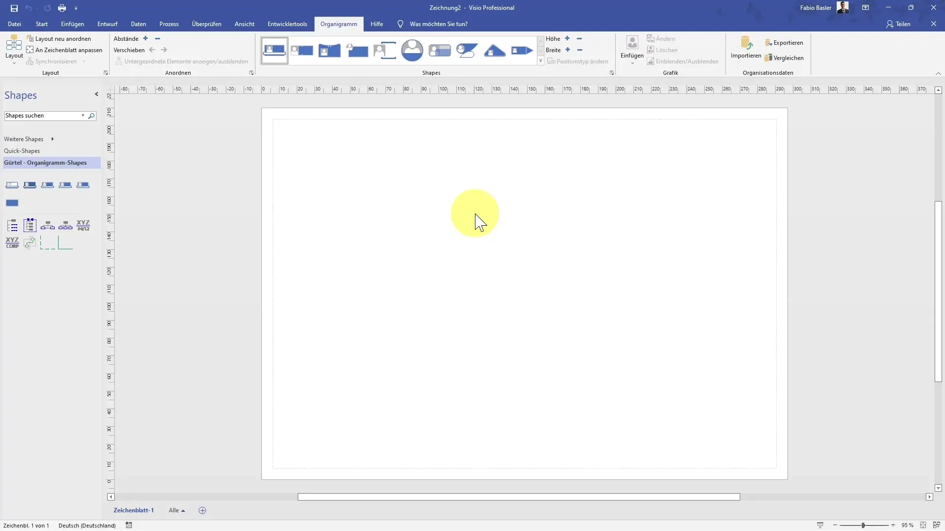This screenshot has height=531, width=945.
Task: Go to the previous row of the Shapes gallery
Action: 540,40
